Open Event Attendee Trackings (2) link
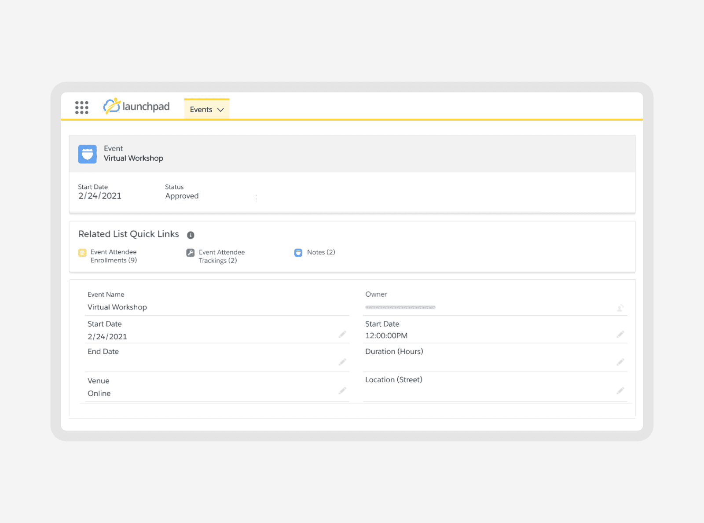 (222, 256)
